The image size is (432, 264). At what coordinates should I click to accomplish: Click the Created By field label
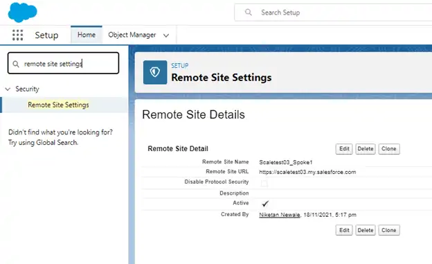click(235, 214)
